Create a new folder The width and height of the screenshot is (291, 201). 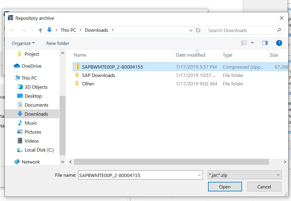tap(58, 43)
